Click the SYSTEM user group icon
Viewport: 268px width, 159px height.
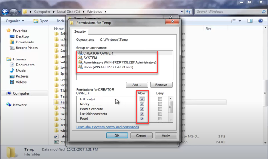pyautogui.click(x=80, y=58)
